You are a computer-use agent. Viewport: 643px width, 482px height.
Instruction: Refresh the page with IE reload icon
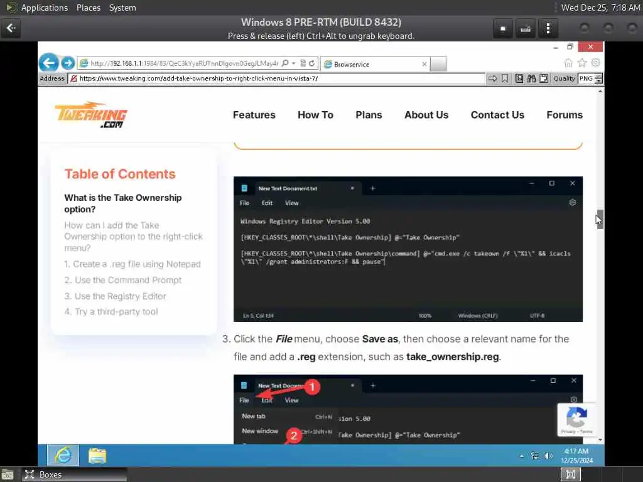pyautogui.click(x=311, y=63)
